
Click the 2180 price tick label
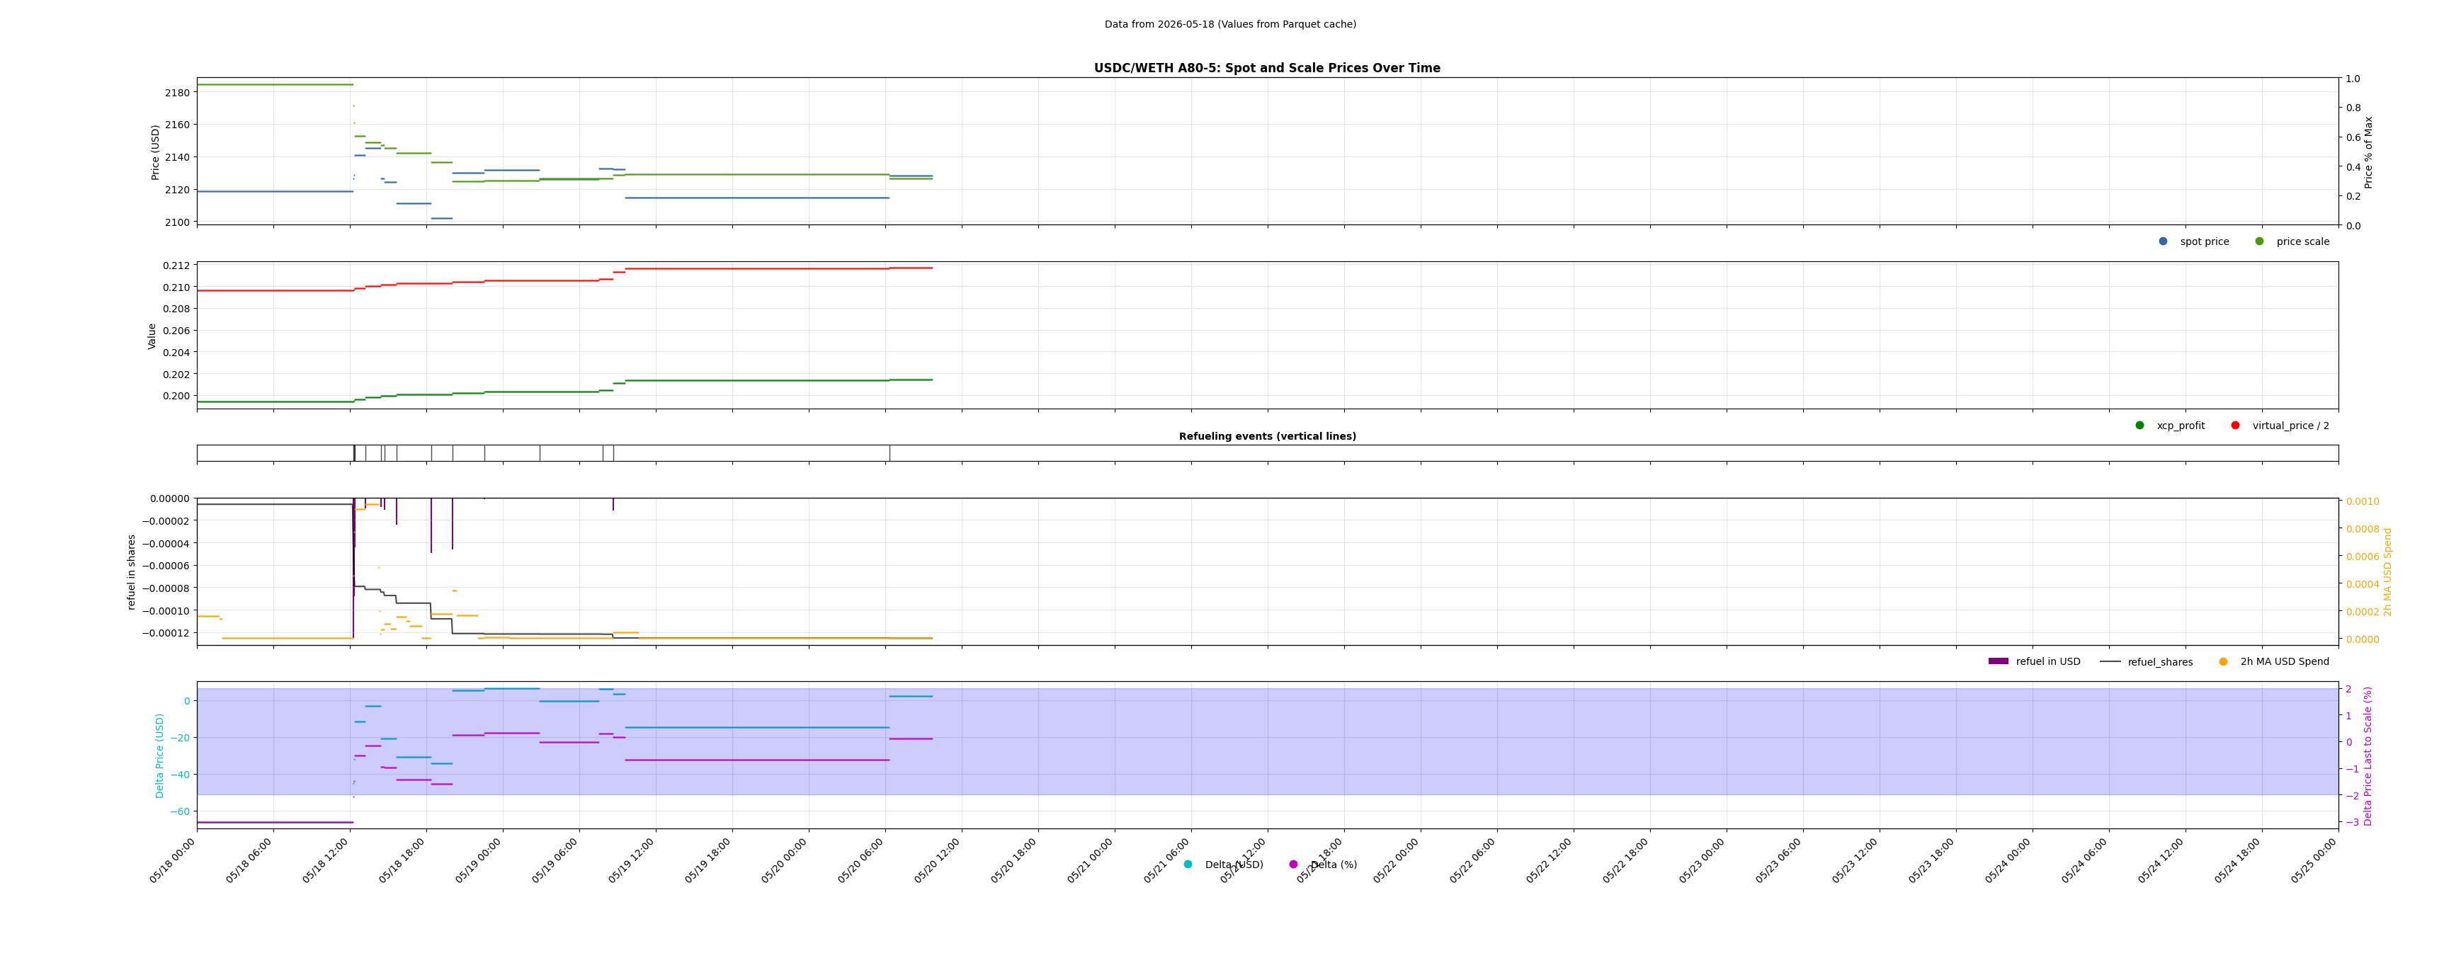coord(178,93)
